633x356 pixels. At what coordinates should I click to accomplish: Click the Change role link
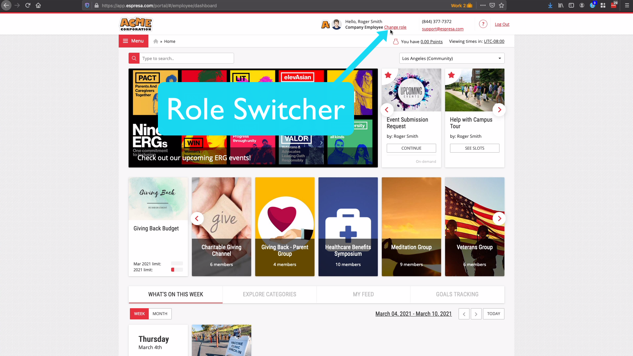click(395, 27)
